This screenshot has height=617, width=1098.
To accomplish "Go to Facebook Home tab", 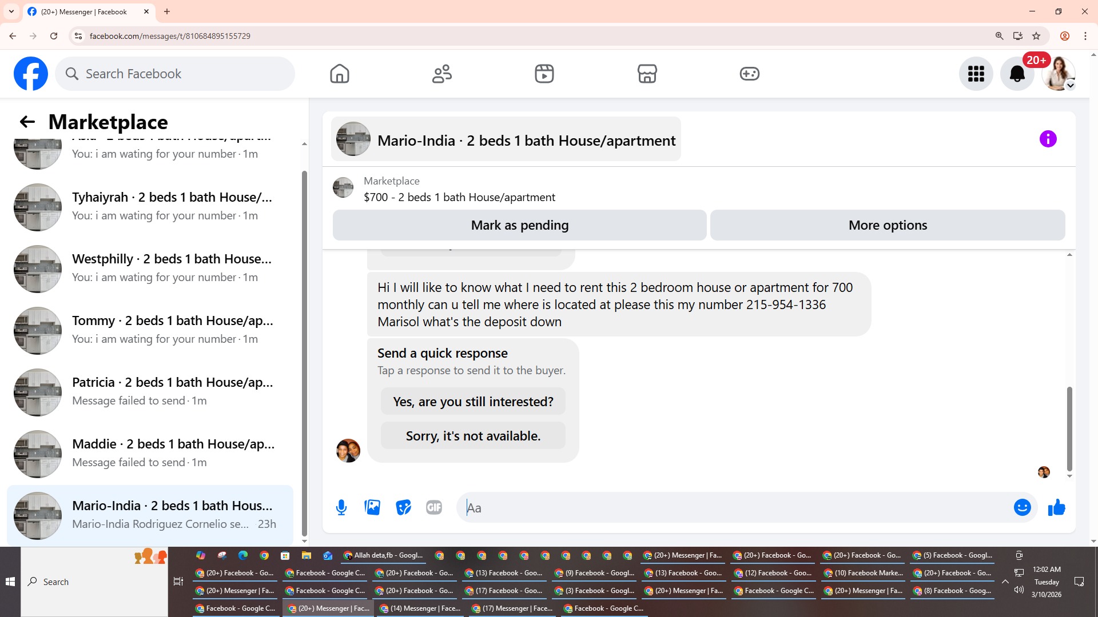I will pos(339,74).
